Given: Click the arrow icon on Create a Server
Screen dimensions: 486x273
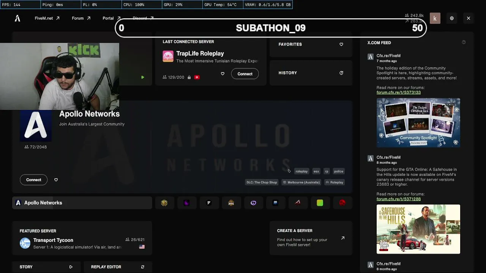Looking at the screenshot, I should pyautogui.click(x=343, y=238).
